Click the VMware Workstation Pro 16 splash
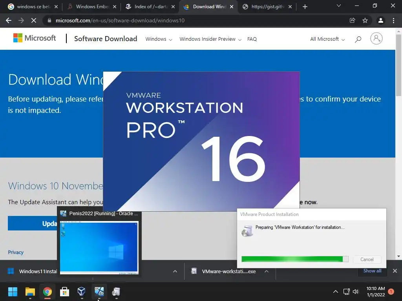 point(201,141)
